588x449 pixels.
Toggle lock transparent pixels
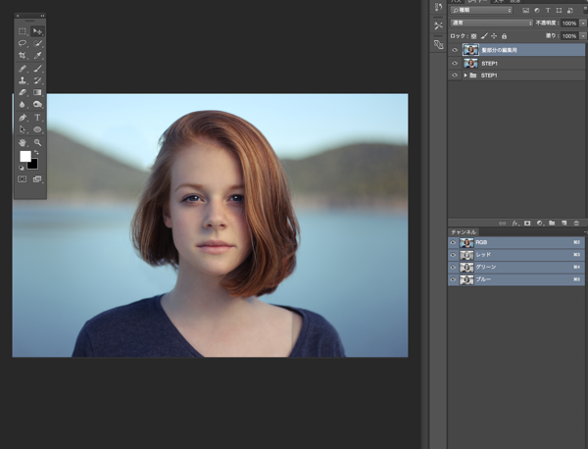tap(474, 36)
